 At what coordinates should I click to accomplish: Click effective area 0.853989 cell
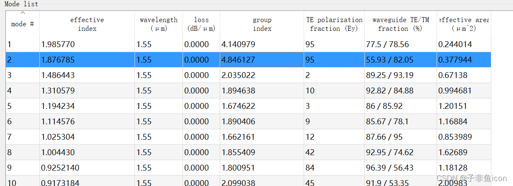(x=464, y=137)
